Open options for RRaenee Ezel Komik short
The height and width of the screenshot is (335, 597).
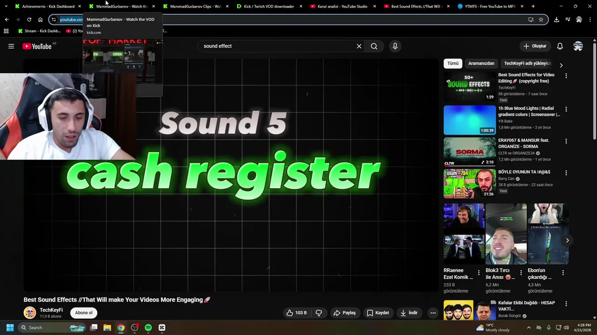click(479, 273)
